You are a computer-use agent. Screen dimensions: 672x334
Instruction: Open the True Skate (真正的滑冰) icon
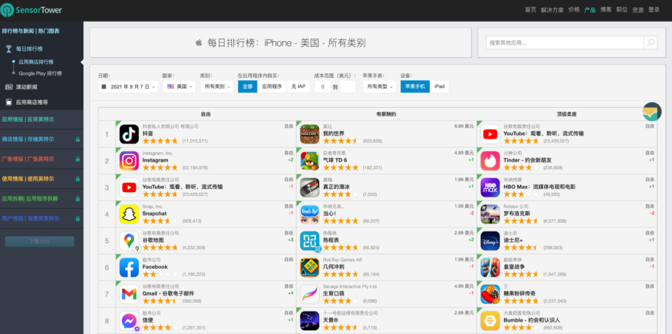pyautogui.click(x=309, y=188)
